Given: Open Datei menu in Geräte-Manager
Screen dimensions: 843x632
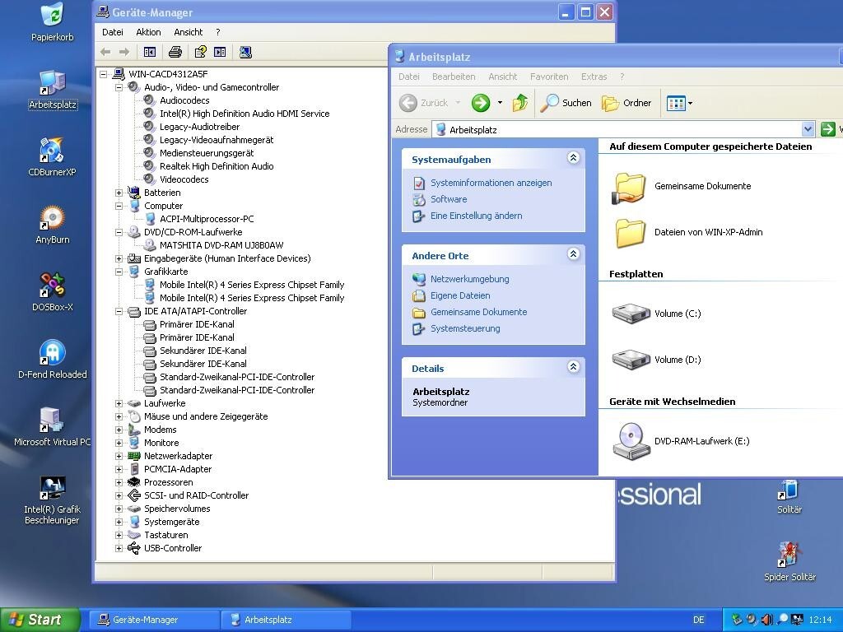Looking at the screenshot, I should coord(112,32).
